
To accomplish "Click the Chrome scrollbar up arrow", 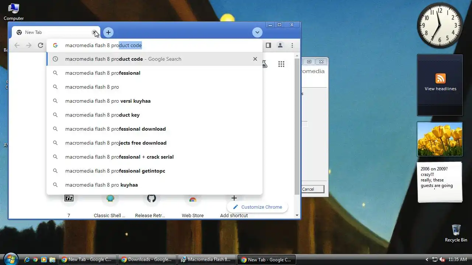I will [297, 56].
